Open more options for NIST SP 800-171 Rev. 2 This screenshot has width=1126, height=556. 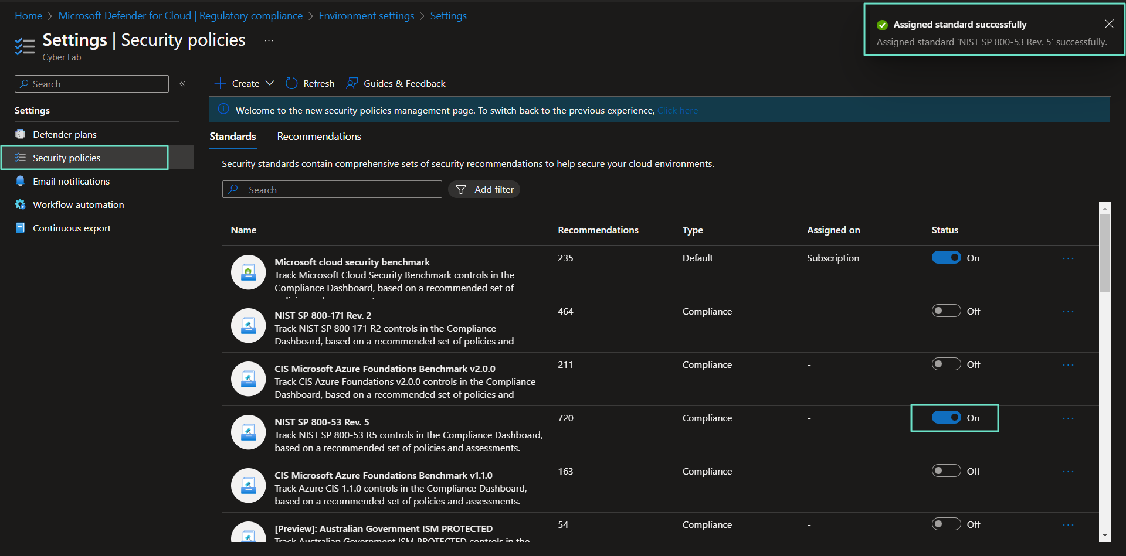point(1068,312)
